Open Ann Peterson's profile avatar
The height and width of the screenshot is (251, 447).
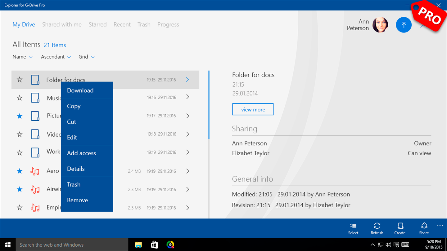pyautogui.click(x=380, y=25)
